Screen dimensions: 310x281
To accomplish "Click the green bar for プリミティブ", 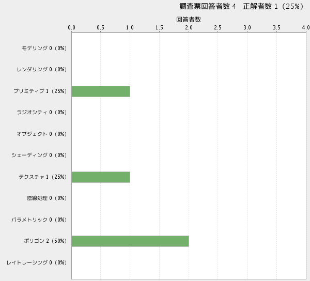I will [101, 91].
